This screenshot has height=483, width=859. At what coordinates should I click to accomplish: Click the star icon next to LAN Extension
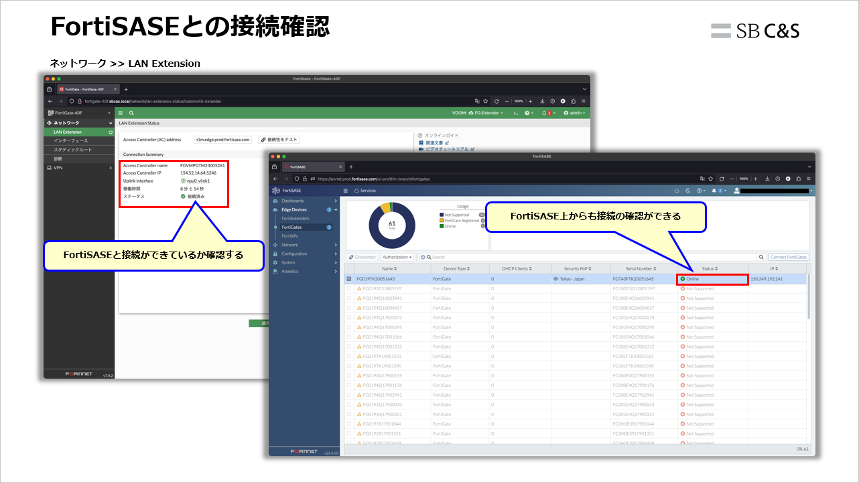tap(111, 132)
